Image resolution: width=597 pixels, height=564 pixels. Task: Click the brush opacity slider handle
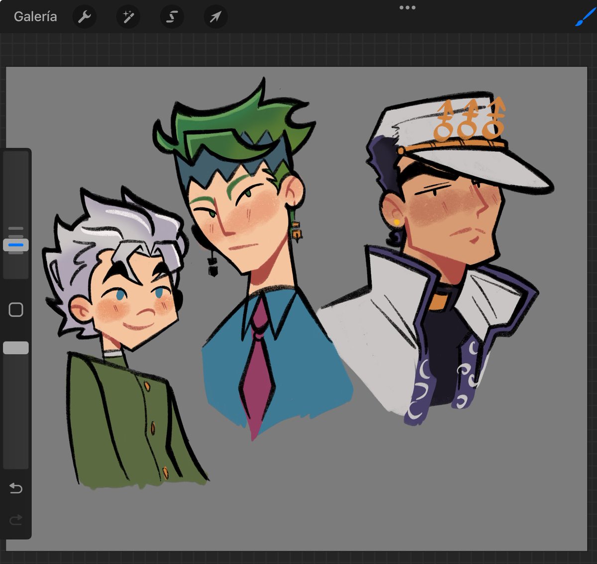coord(16,348)
